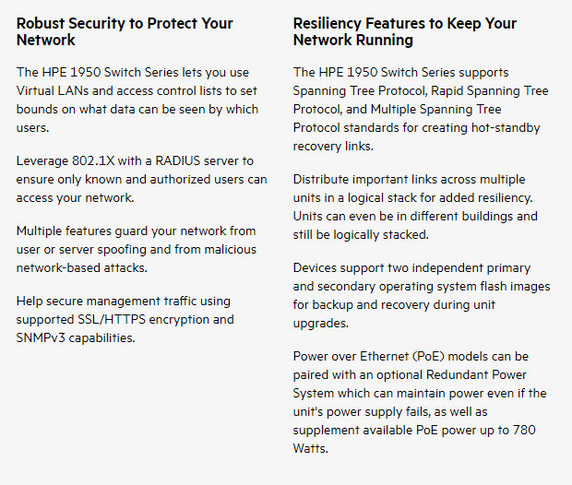This screenshot has width=572, height=485.
Task: Click the "Robust Security to Protect Your Network" heading
Action: pyautogui.click(x=125, y=31)
